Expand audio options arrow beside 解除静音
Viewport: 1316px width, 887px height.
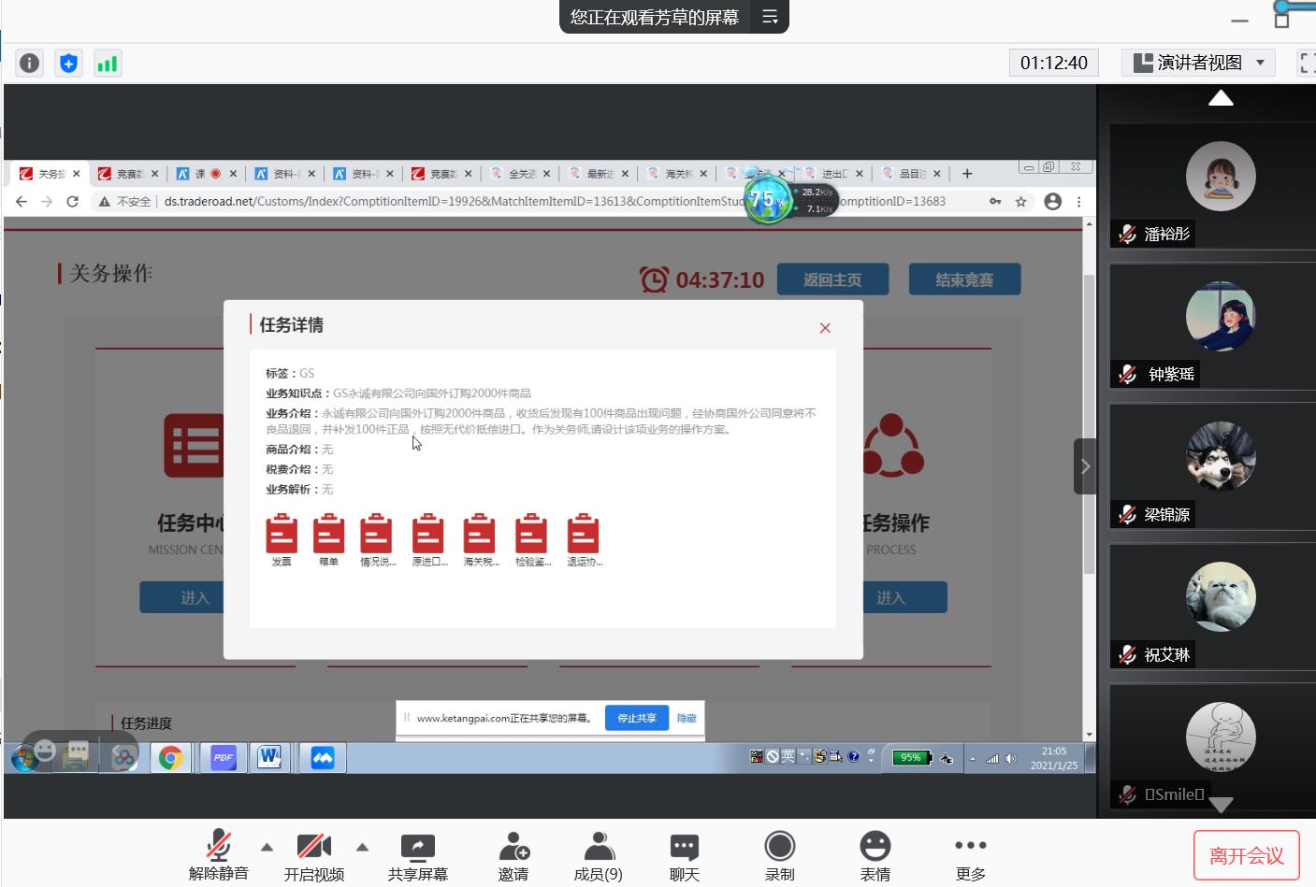tap(268, 847)
